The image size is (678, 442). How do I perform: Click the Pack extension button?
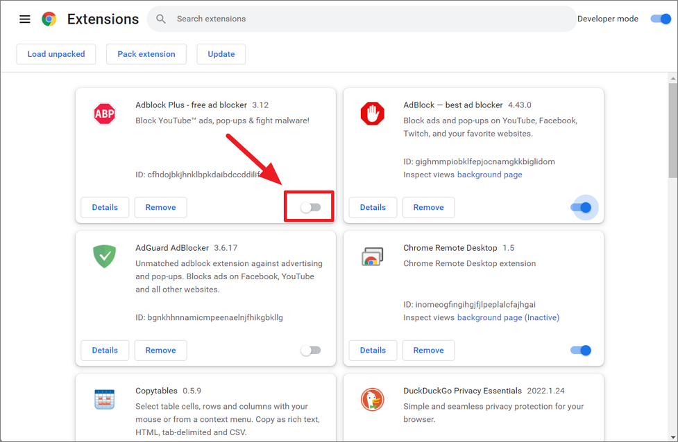(x=146, y=54)
